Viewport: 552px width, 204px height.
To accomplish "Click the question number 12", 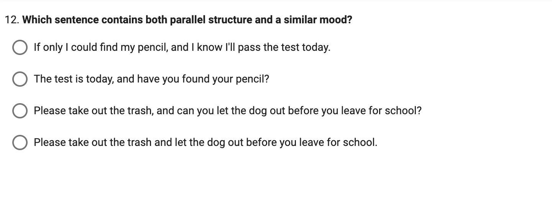I will click(12, 20).
